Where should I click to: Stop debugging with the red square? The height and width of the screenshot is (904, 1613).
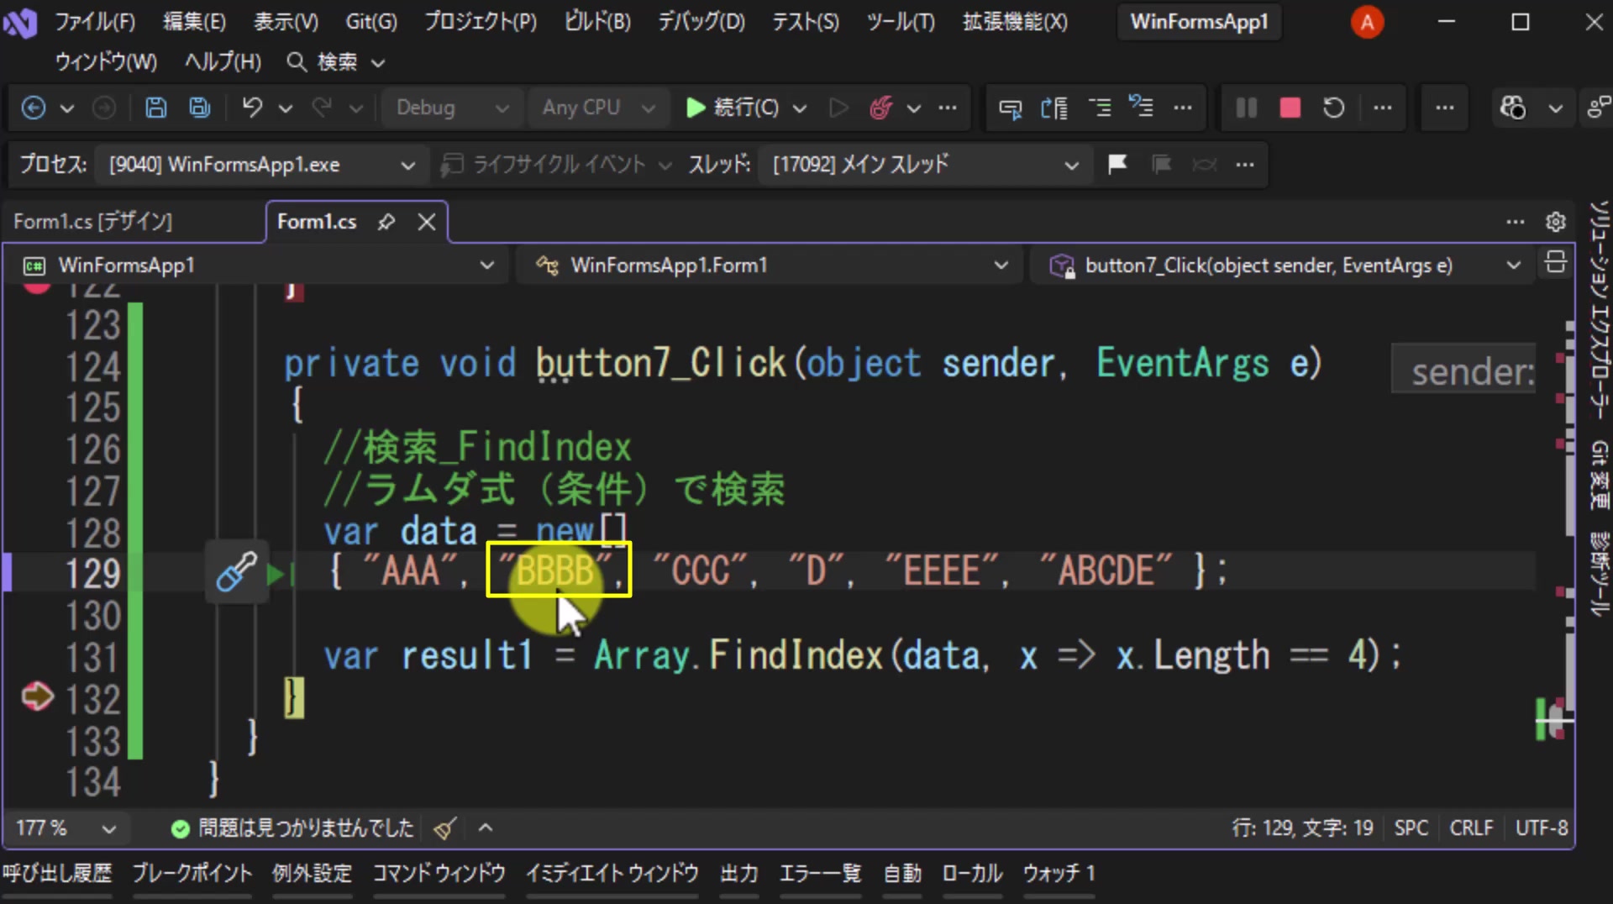click(x=1290, y=108)
